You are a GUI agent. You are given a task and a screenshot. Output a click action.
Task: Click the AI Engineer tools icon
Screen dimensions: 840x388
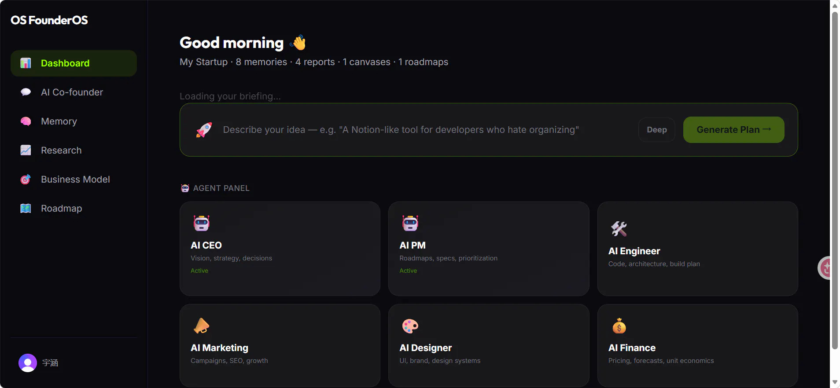[x=619, y=229]
